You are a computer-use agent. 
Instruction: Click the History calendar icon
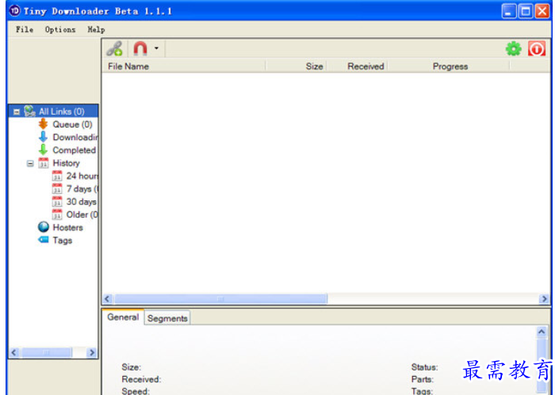44,162
